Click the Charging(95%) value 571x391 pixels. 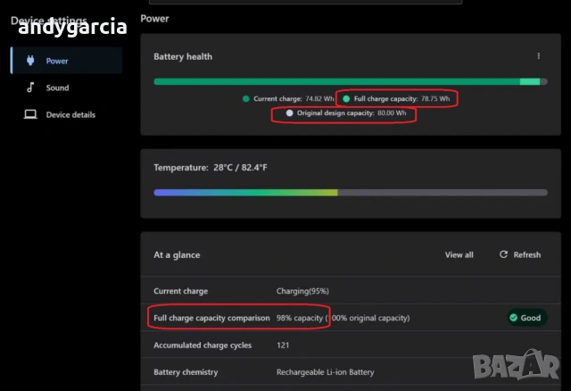point(302,291)
